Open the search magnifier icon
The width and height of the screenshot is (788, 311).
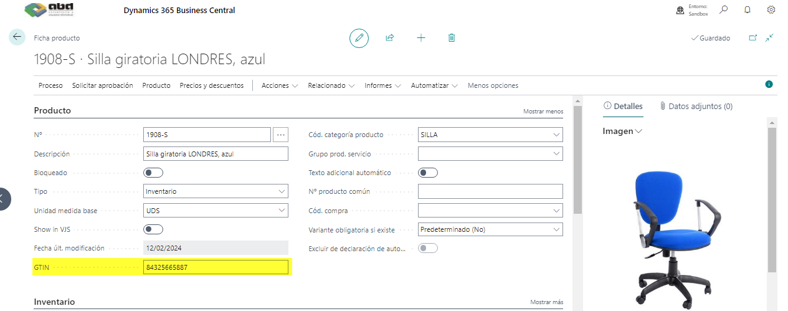724,10
